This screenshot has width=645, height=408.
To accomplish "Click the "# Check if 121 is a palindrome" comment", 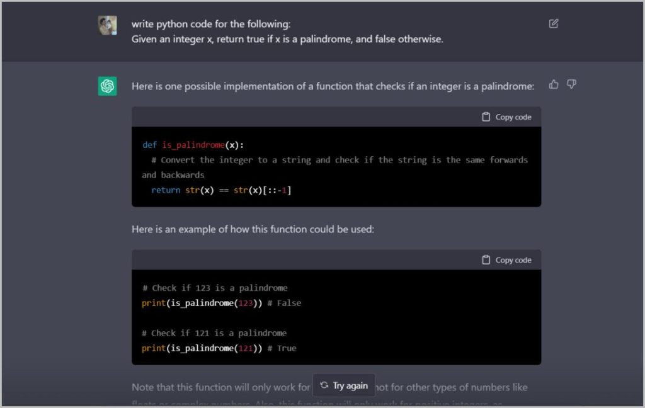I will point(214,333).
